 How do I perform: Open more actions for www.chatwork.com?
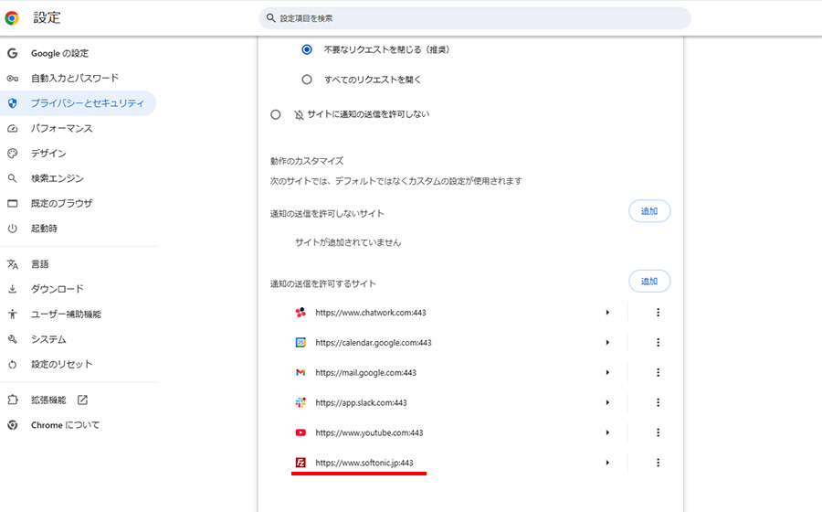pos(658,313)
